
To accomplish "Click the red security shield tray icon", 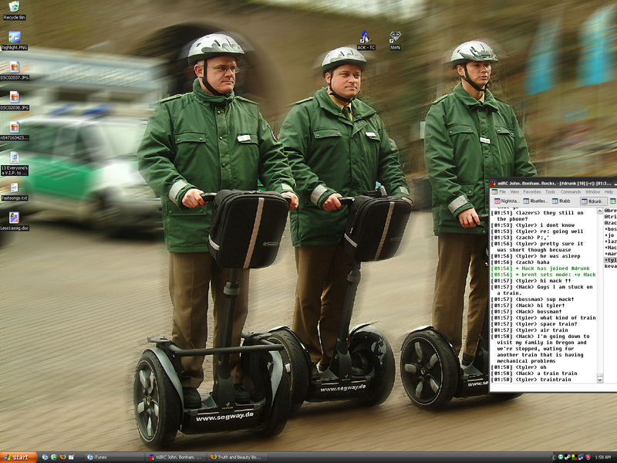I will 588,457.
